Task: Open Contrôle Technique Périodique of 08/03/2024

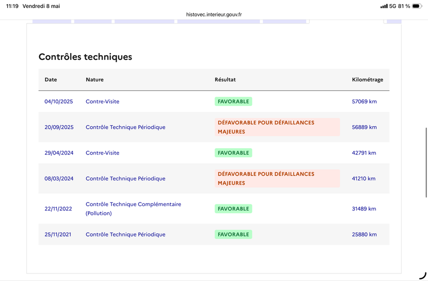Action: [125, 178]
